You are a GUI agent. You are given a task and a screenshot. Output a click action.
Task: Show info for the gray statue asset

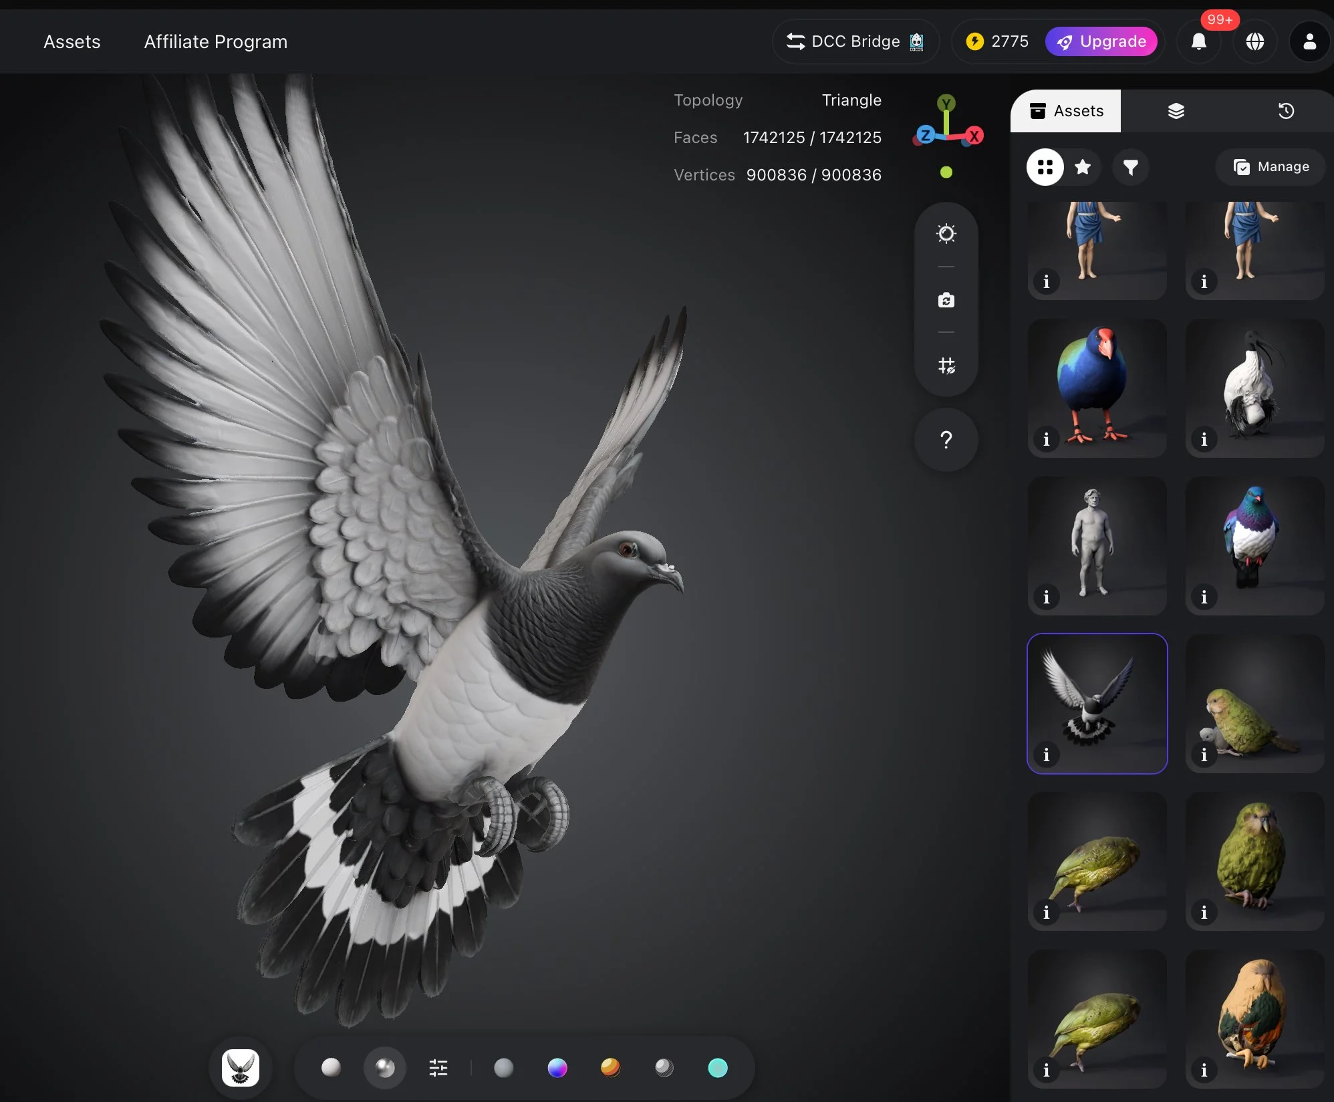pyautogui.click(x=1047, y=597)
